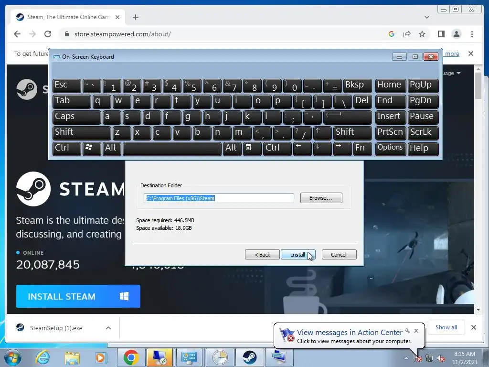The height and width of the screenshot is (367, 489).
Task: Toggle the ScrLk key
Action: [423, 133]
